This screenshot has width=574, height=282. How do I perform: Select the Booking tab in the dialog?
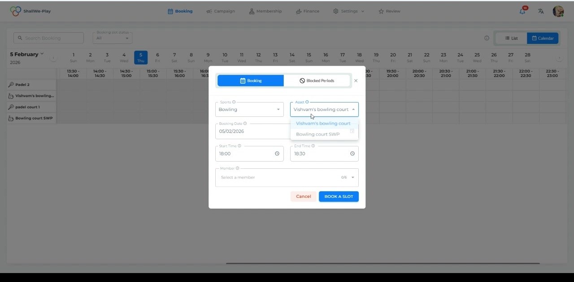250,81
